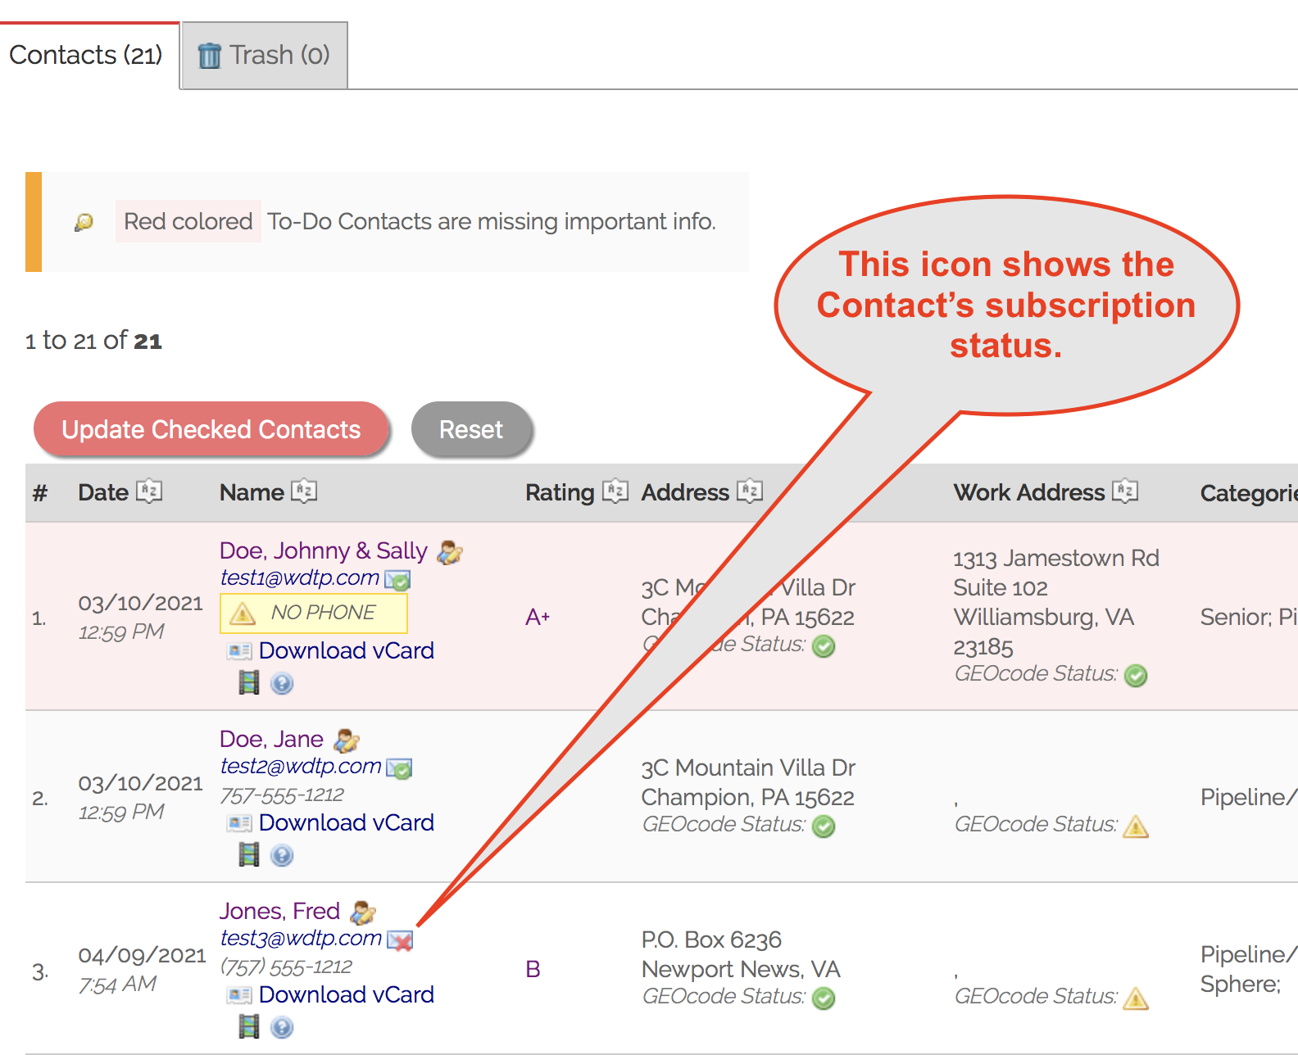Click help question icon under Fred Jones
This screenshot has height=1055, width=1298.
point(282,1027)
